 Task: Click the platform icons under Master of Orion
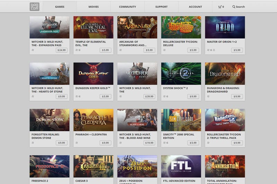(211, 50)
